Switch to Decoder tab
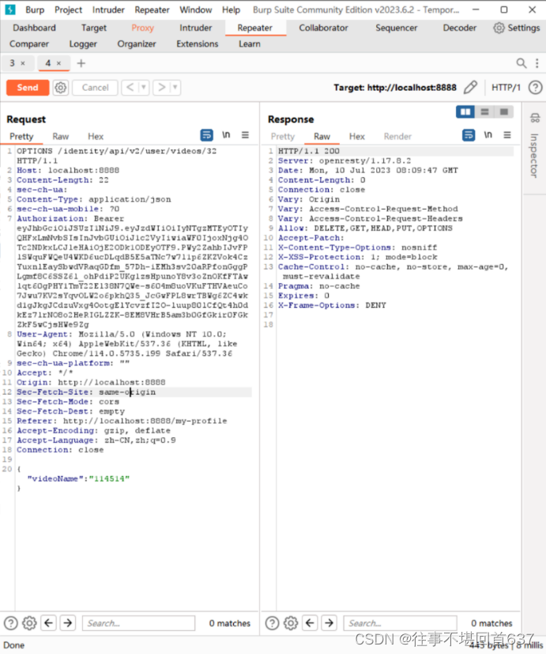The width and height of the screenshot is (546, 654). 459,28
